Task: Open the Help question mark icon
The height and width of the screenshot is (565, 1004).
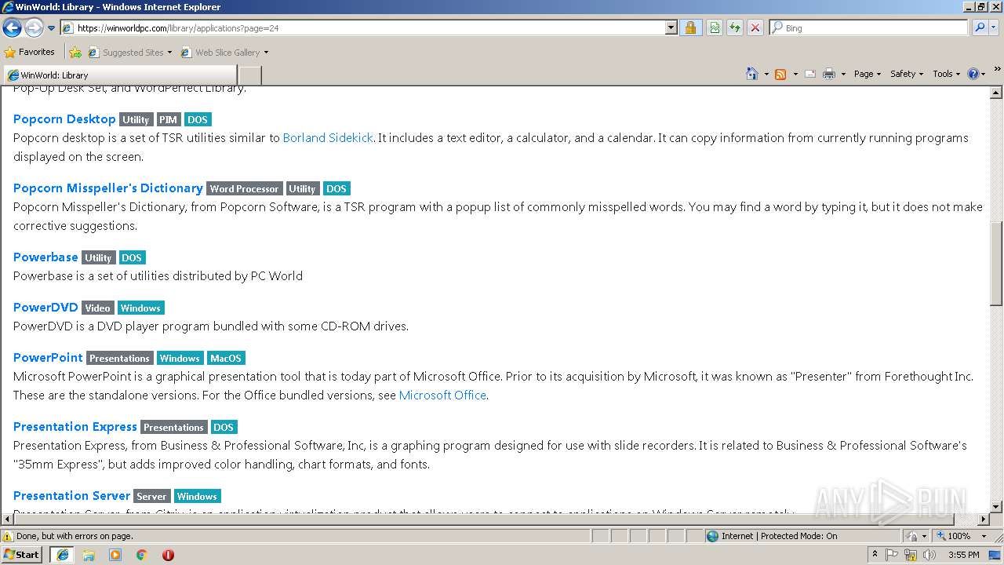Action: 973,74
